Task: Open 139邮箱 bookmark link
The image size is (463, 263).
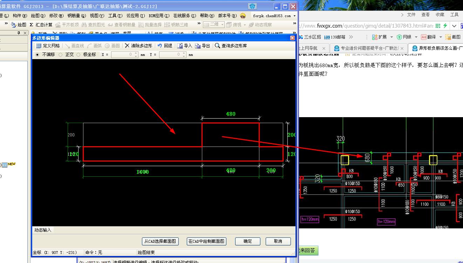Action: 335,37
